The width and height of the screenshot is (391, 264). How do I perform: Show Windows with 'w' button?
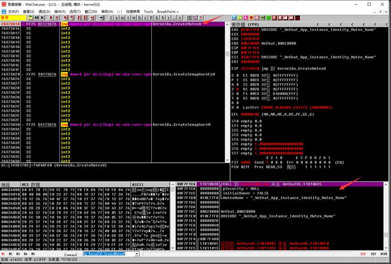[x=134, y=18]
